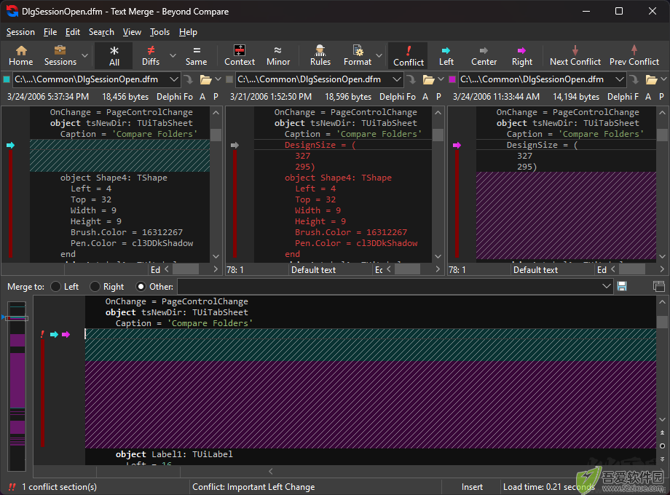Viewport: 670px width, 495px height.
Task: Click center pane reload arrow icon
Action: pos(411,79)
